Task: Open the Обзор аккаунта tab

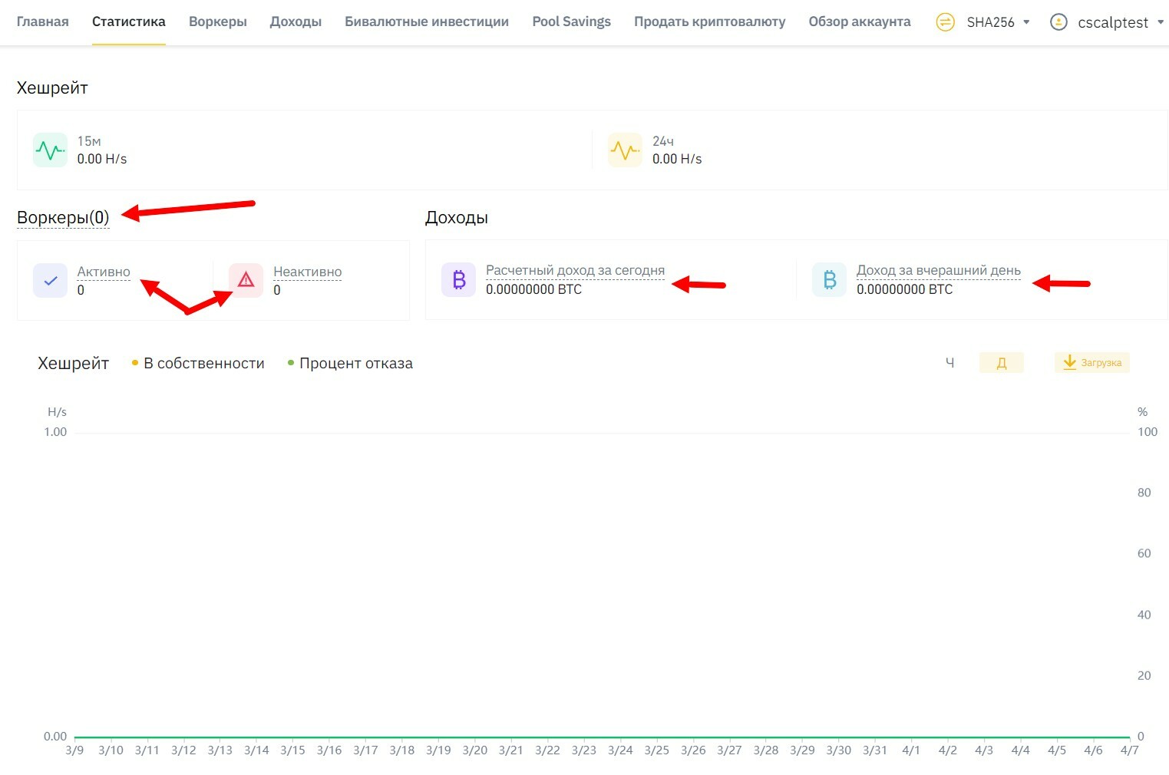Action: pyautogui.click(x=860, y=21)
